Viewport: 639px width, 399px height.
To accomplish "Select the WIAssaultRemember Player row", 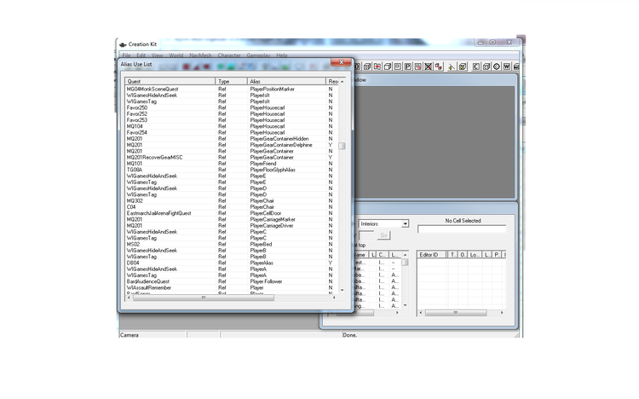I will (231, 287).
